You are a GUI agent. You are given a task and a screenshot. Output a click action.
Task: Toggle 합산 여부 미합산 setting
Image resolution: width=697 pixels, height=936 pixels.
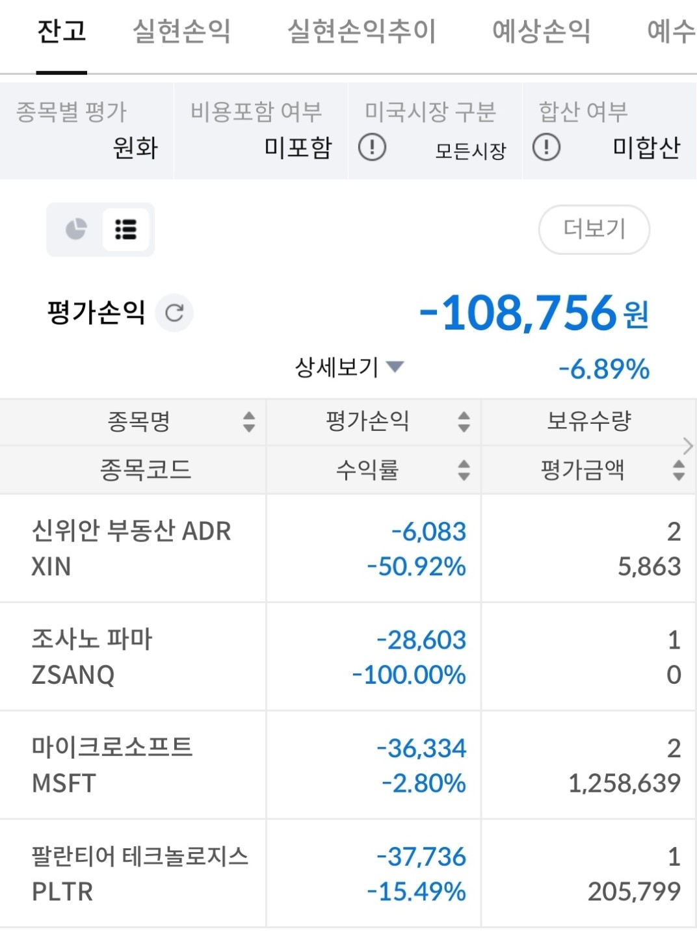[x=610, y=131]
